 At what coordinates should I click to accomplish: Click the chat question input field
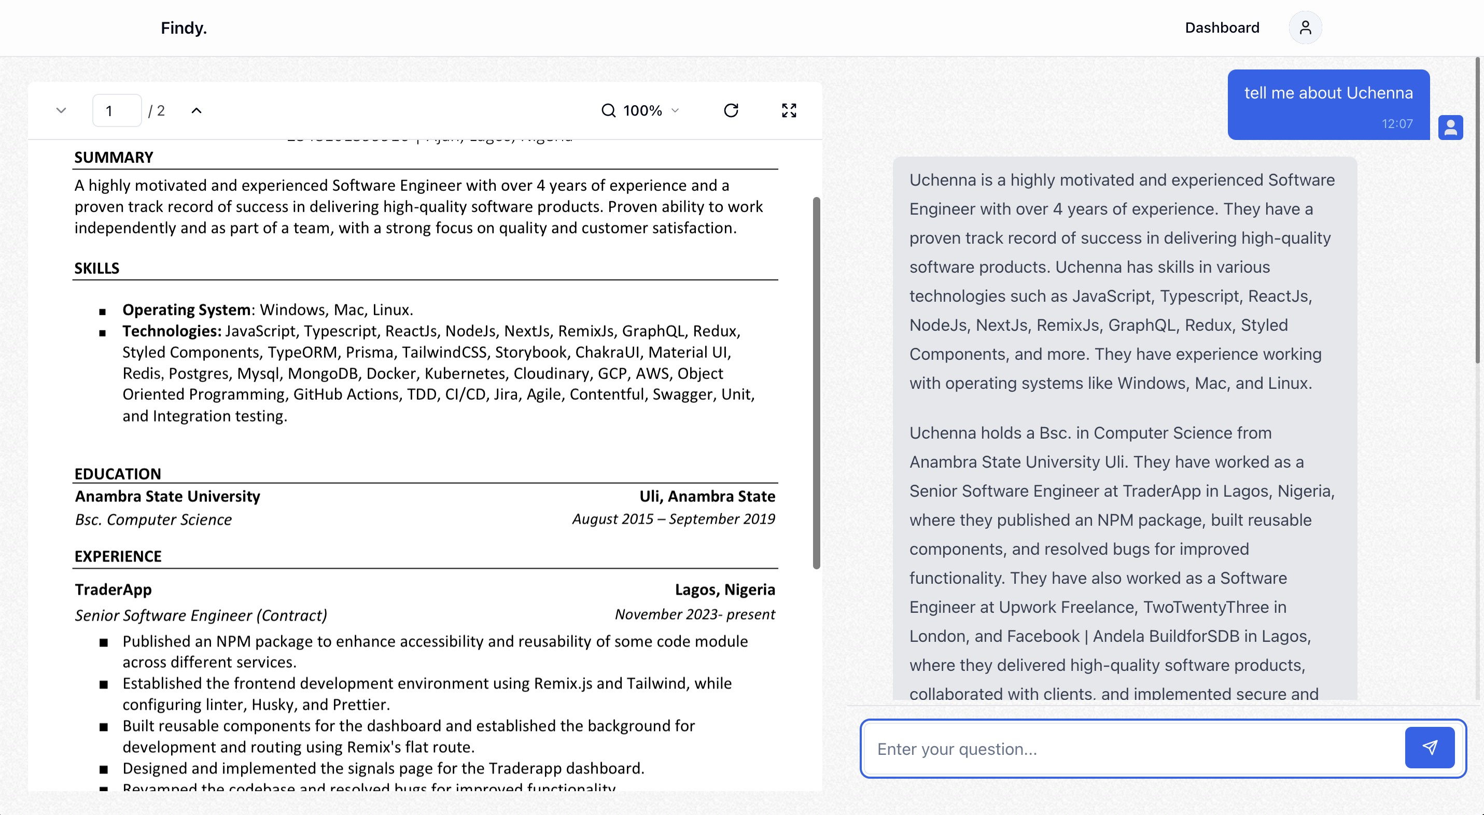tap(1135, 748)
